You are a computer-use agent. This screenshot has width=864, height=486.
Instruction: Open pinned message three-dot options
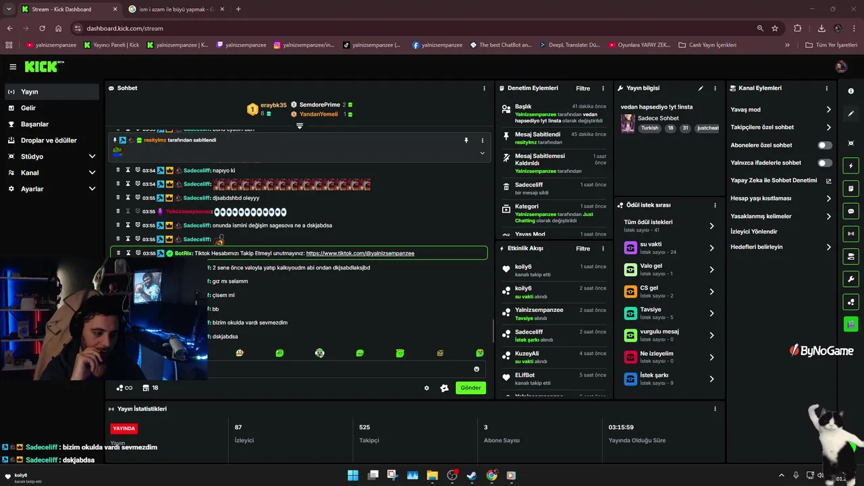click(x=482, y=140)
